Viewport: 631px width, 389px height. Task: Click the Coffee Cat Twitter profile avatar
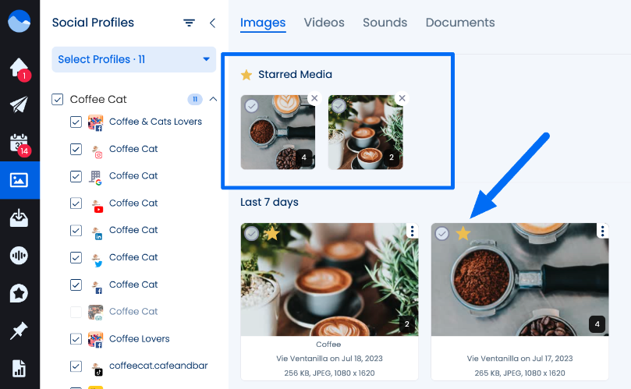coord(97,260)
